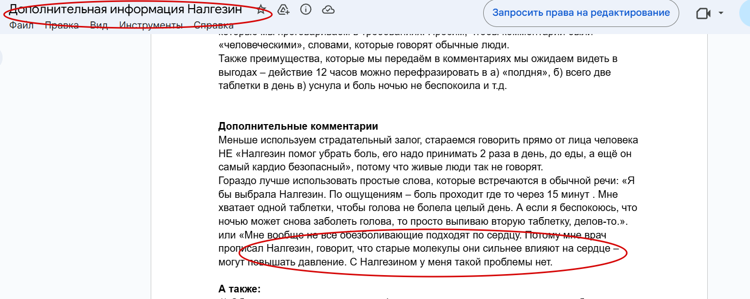Click the line starting Меньше используем страдательный залог
This screenshot has height=299, width=750.
[428, 140]
